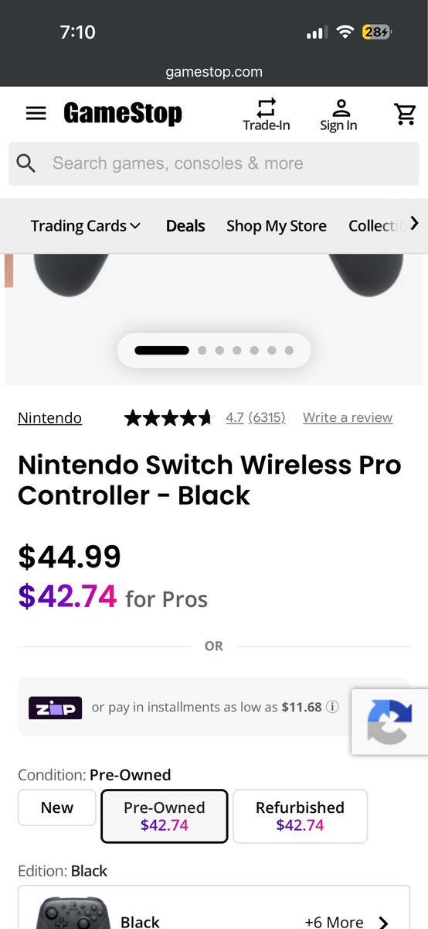The width and height of the screenshot is (428, 929).
Task: Tap the Zip payment logo
Action: [x=56, y=708]
